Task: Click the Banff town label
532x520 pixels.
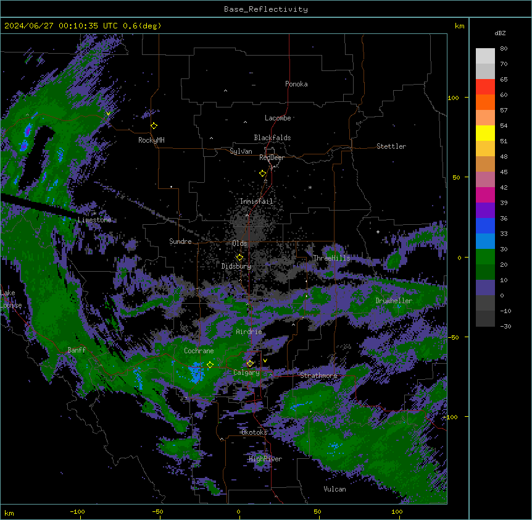Action: pos(77,350)
